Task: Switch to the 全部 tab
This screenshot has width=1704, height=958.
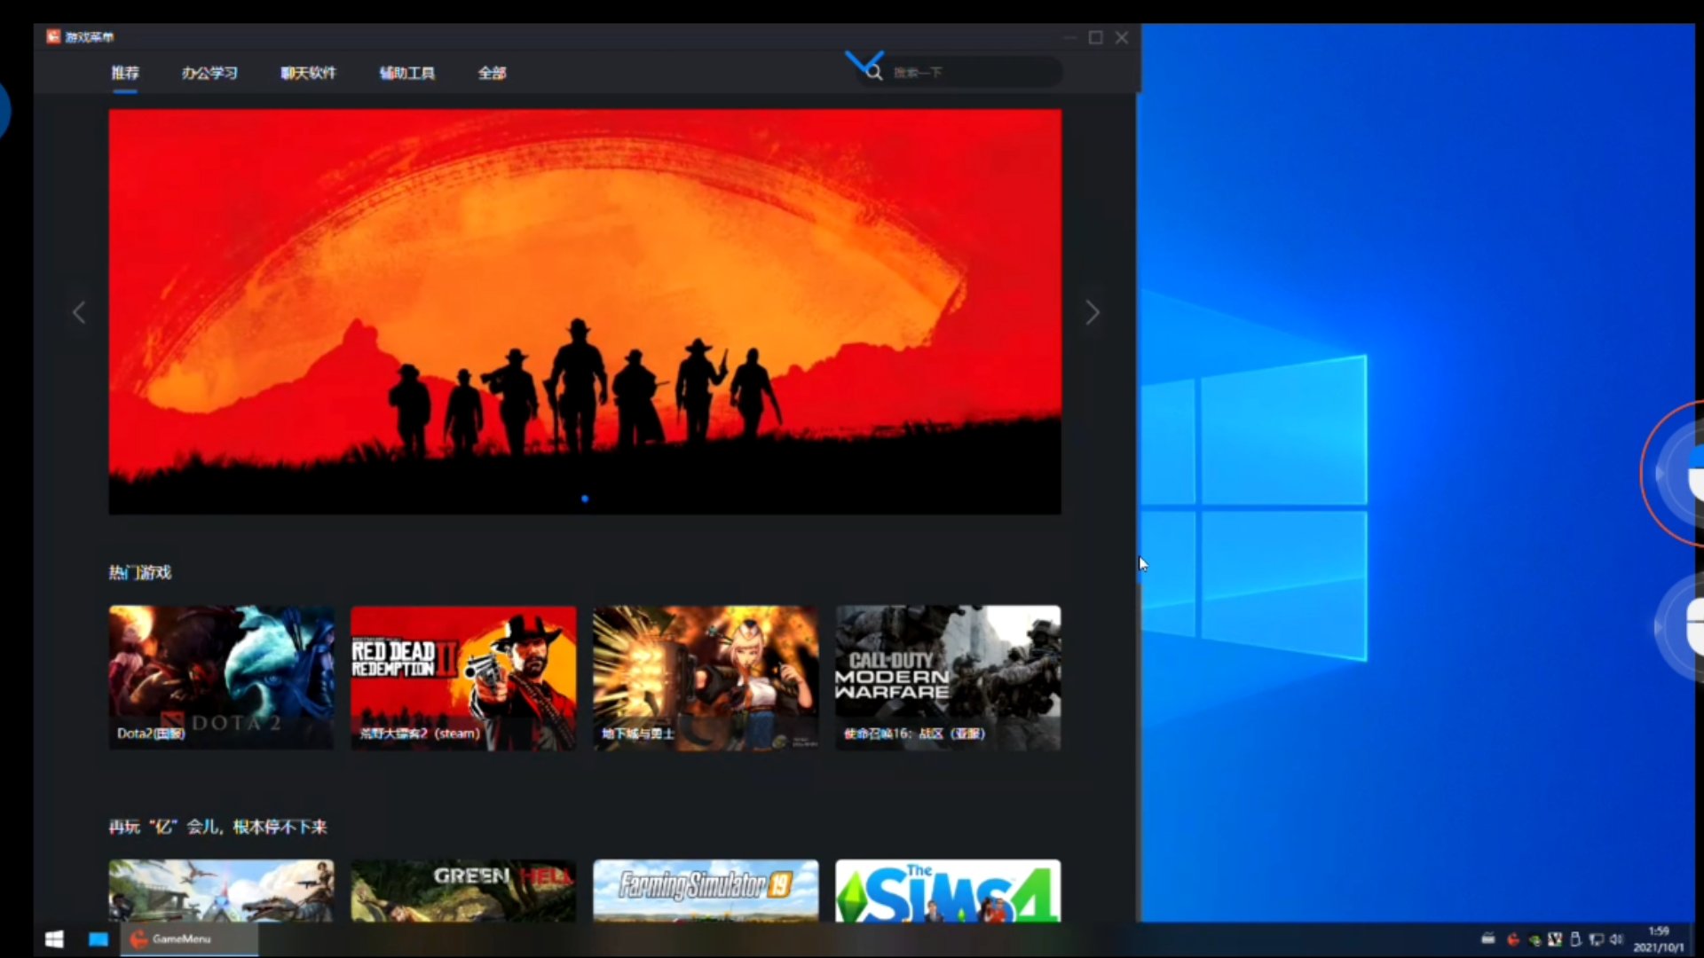Action: 492,73
